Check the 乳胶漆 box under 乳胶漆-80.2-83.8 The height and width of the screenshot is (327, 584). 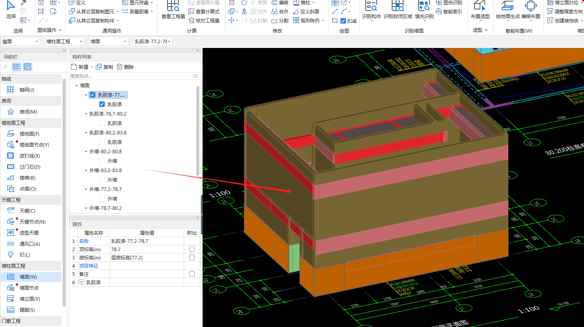point(102,142)
